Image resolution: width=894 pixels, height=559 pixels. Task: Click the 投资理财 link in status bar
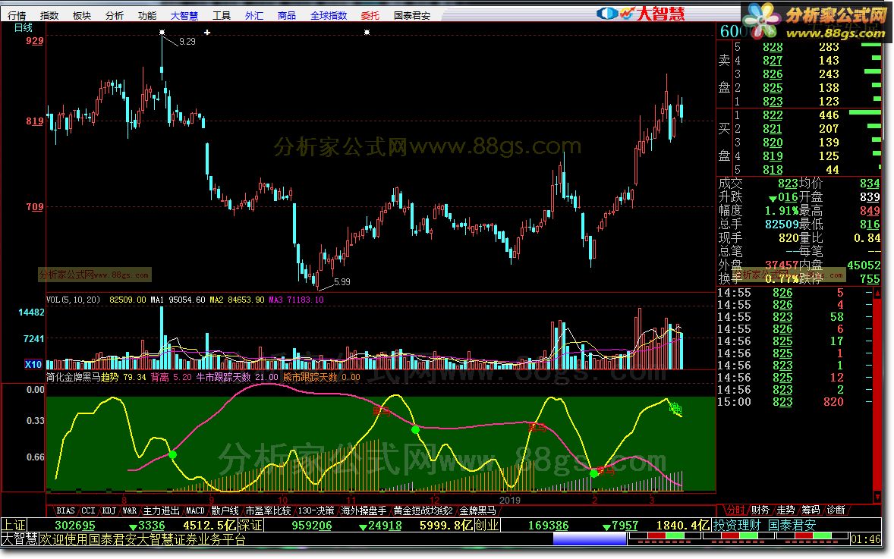click(x=737, y=525)
